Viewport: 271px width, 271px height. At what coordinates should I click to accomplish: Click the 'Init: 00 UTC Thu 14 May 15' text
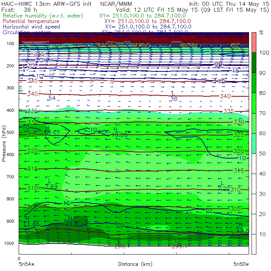(229, 4)
